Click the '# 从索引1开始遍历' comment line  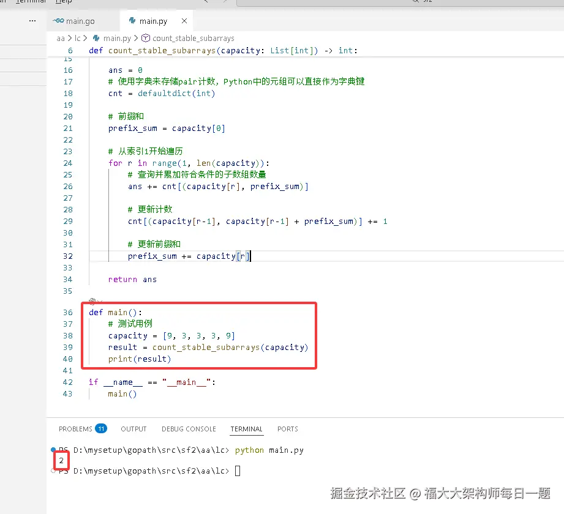click(x=145, y=151)
